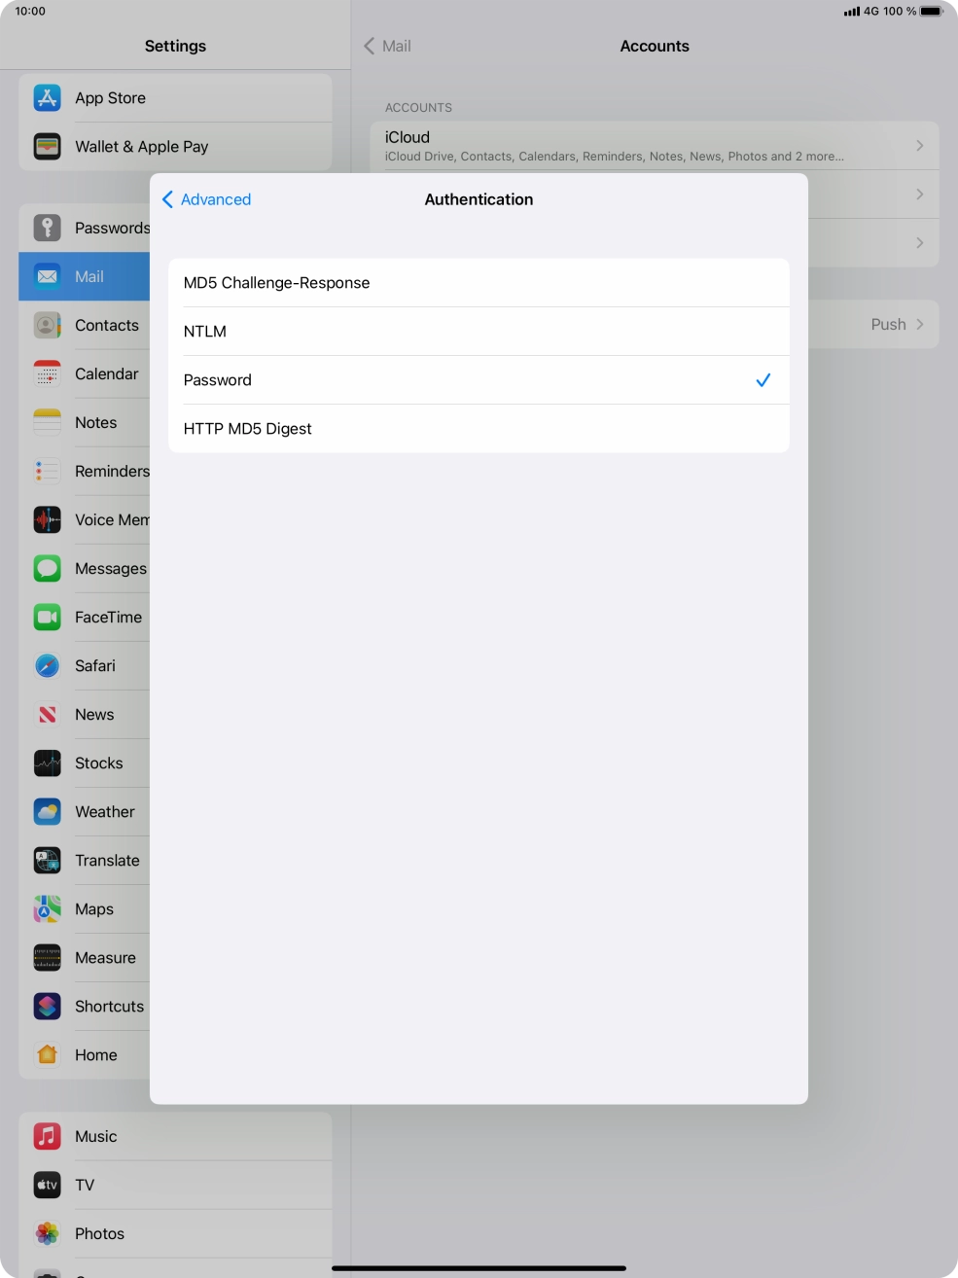Open App Store settings icon
Screen dimensions: 958x1278
click(x=47, y=98)
